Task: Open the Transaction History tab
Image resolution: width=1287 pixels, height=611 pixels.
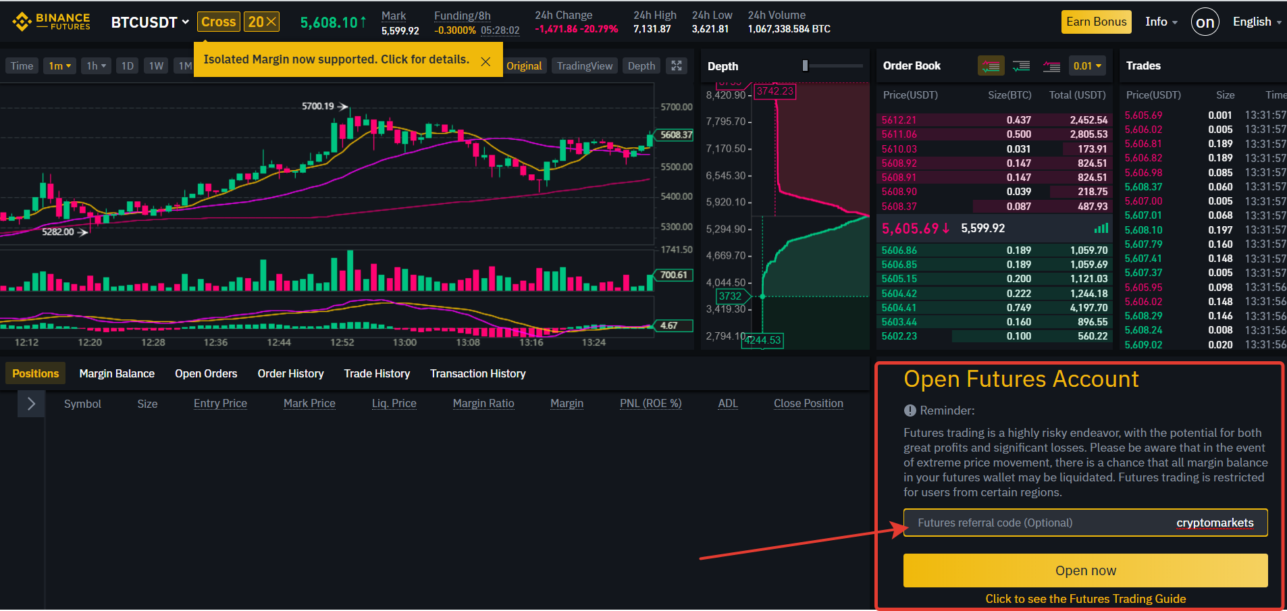Action: pyautogui.click(x=477, y=373)
